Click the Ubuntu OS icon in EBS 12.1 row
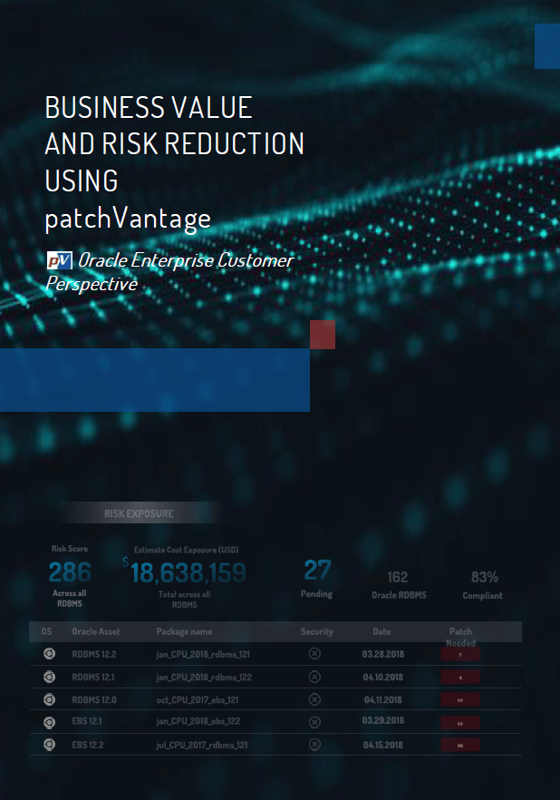This screenshot has width=560, height=800. (x=50, y=722)
